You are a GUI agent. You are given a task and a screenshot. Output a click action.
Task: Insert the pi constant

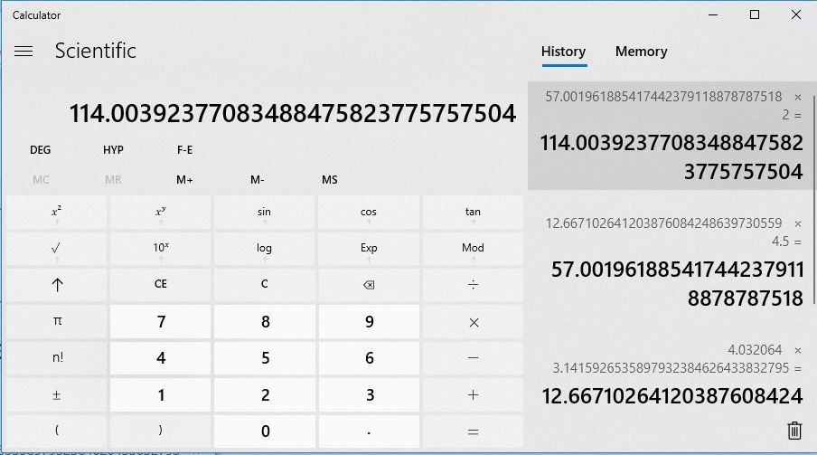click(56, 321)
